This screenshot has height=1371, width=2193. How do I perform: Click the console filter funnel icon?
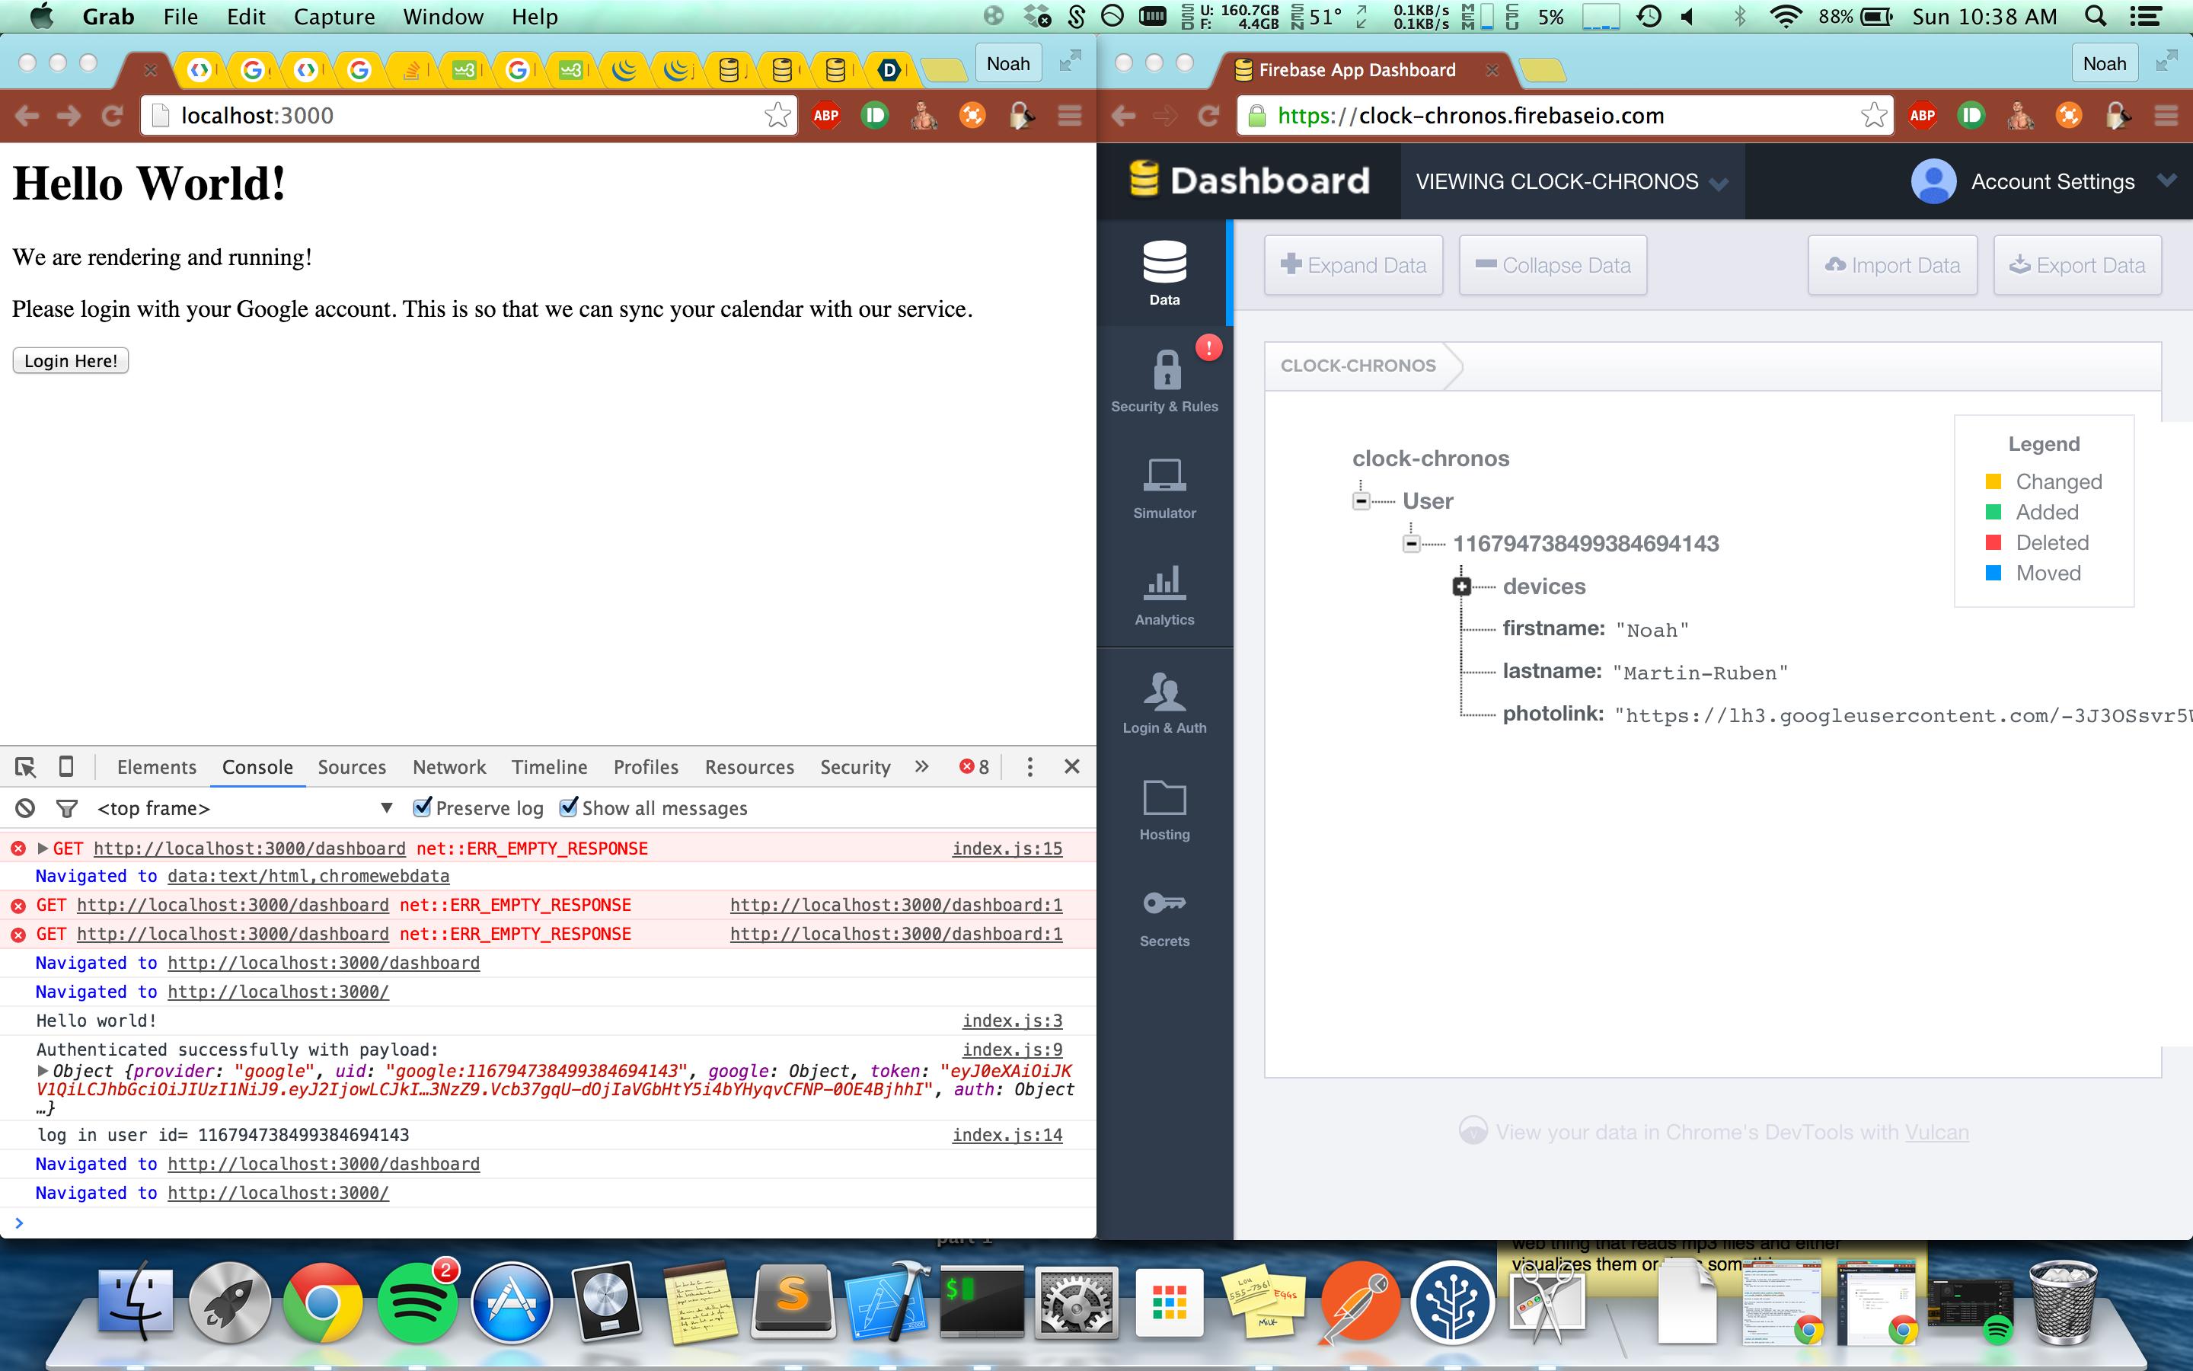(66, 808)
